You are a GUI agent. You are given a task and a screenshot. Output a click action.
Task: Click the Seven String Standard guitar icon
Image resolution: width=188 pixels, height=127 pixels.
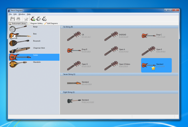pyautogui.click(x=74, y=83)
